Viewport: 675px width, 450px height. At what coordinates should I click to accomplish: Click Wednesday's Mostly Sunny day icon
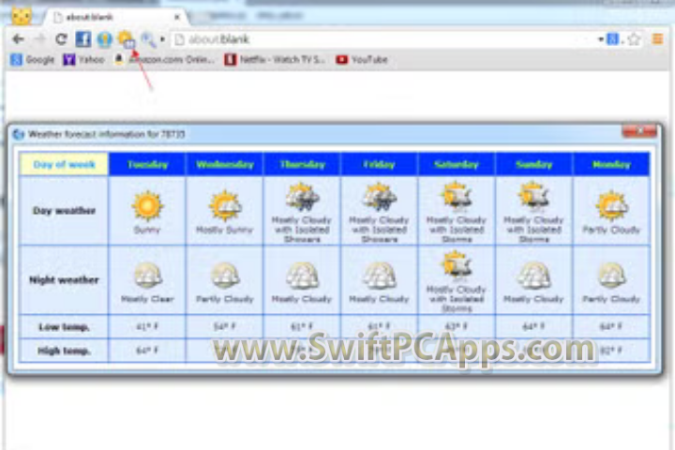pos(225,205)
